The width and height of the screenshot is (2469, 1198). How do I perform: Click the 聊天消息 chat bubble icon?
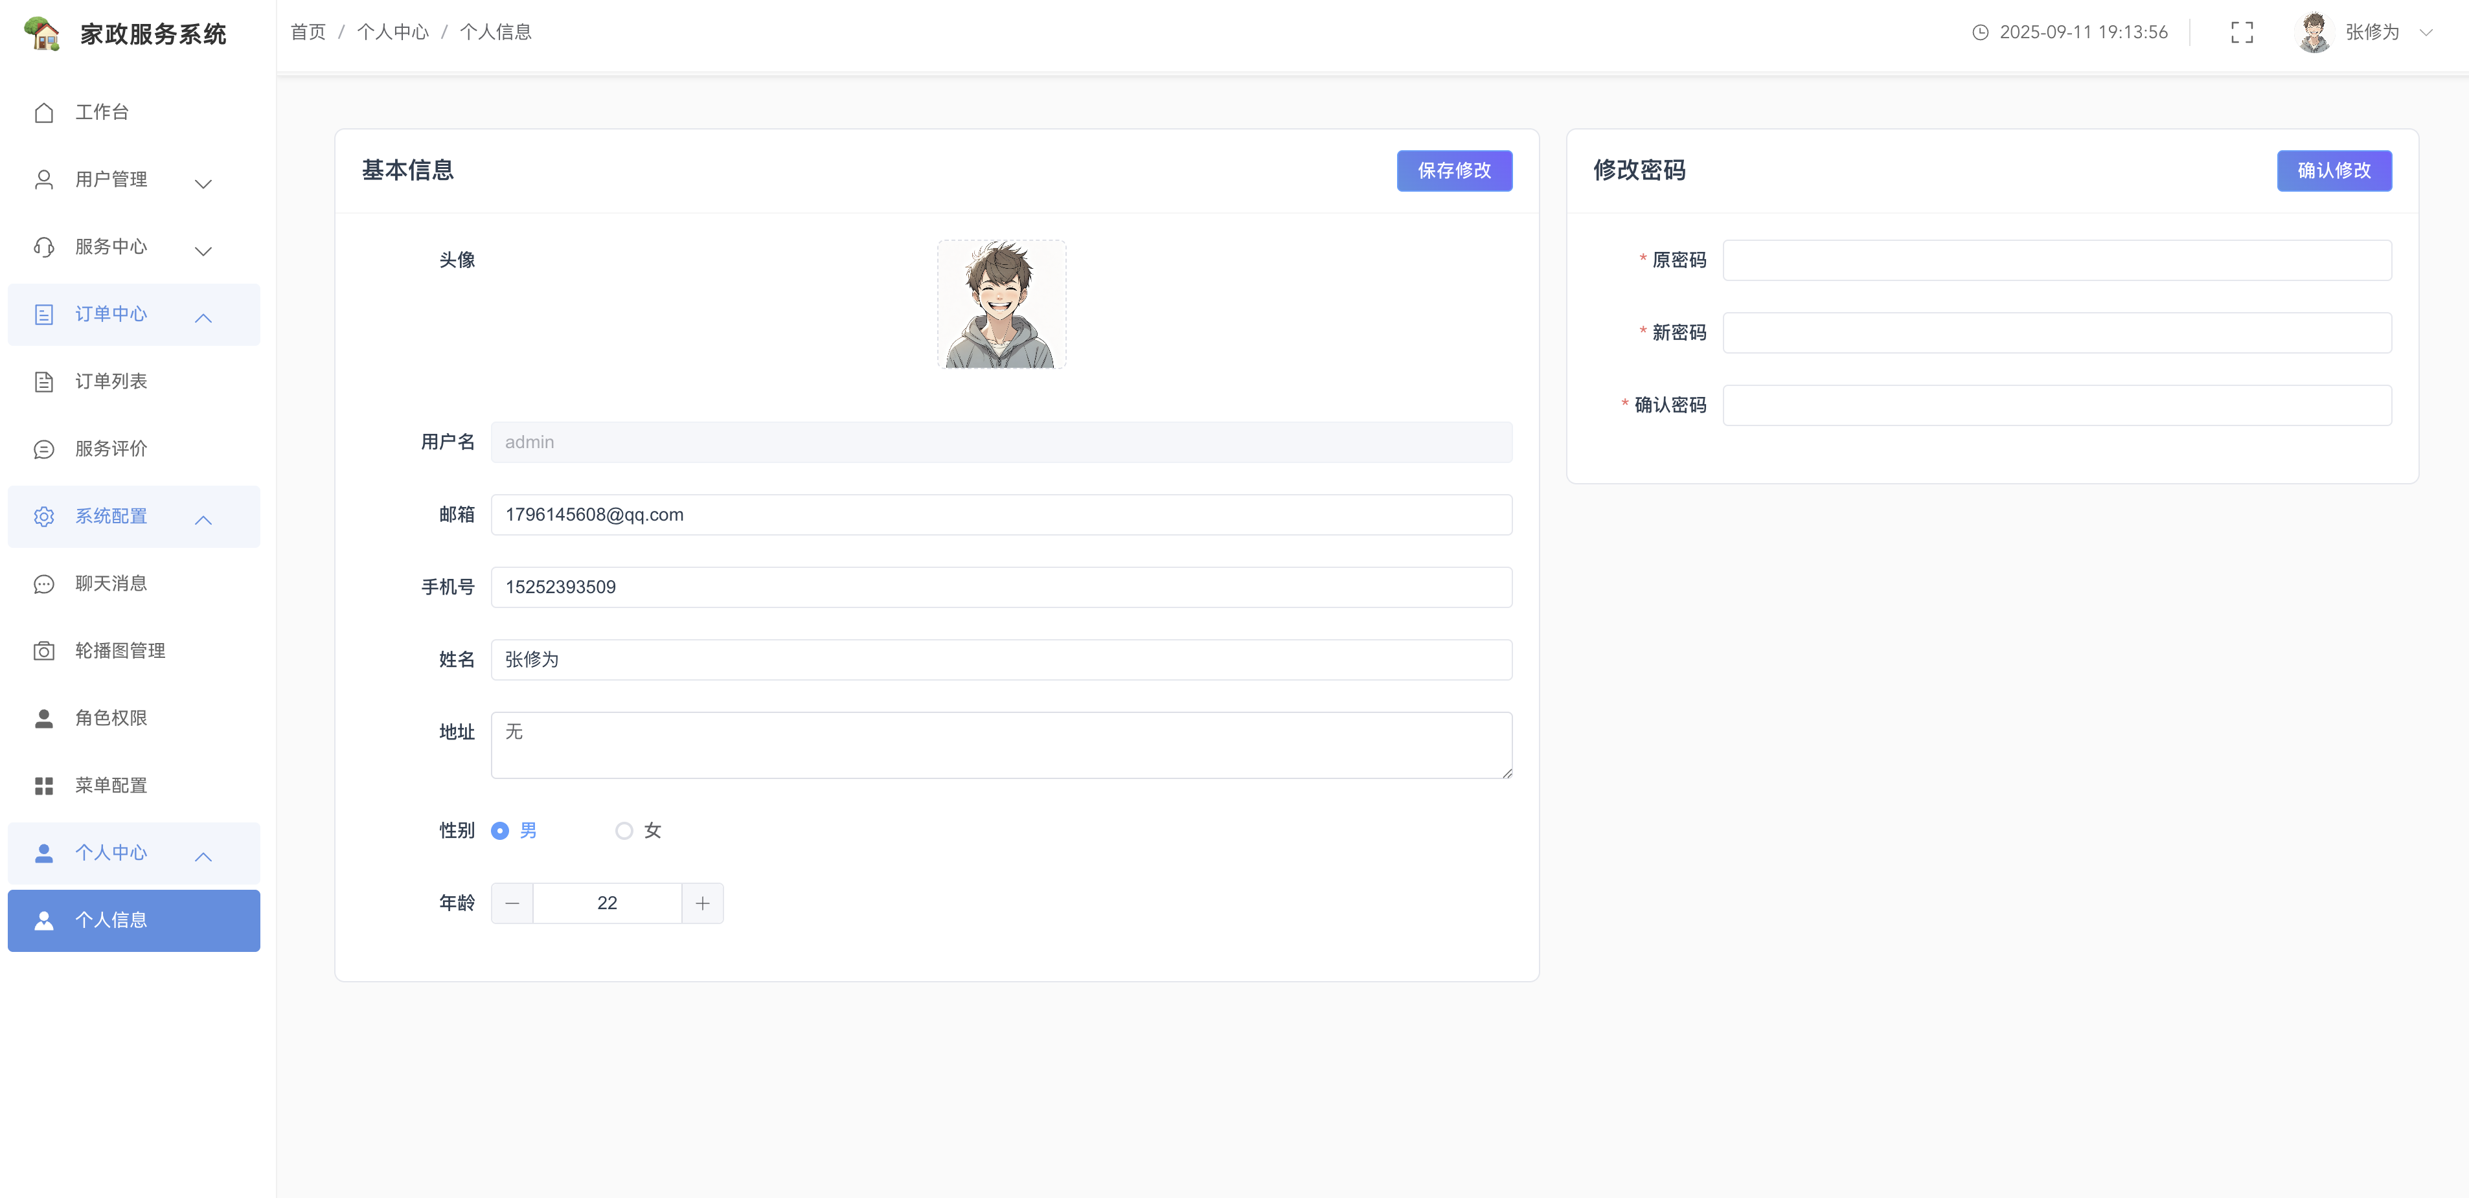coord(44,583)
